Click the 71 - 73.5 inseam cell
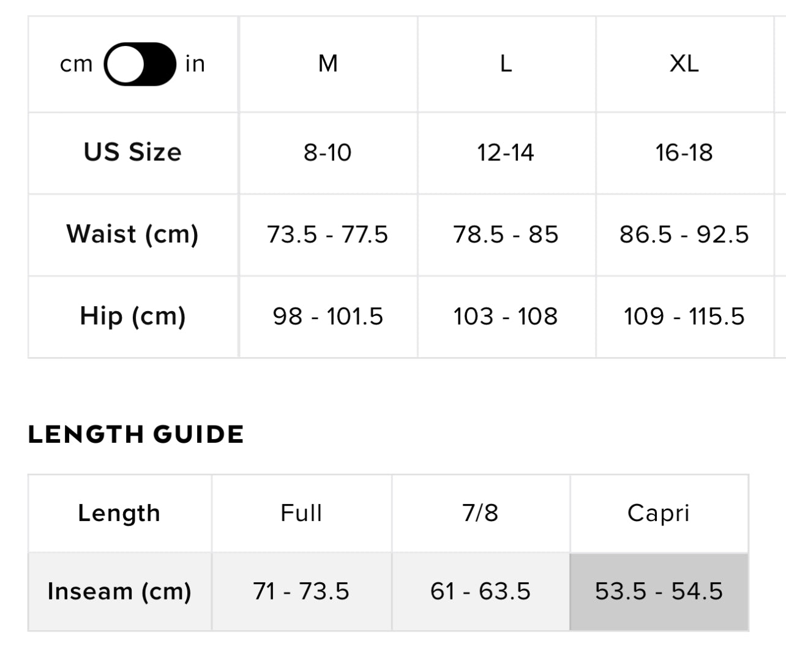 301,592
